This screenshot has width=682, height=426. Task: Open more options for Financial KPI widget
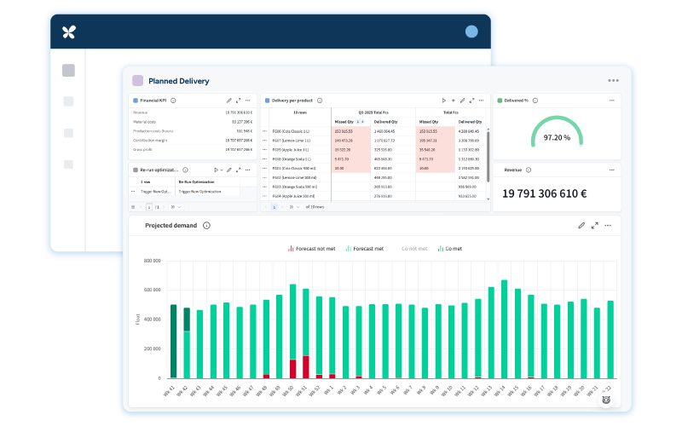click(x=247, y=101)
